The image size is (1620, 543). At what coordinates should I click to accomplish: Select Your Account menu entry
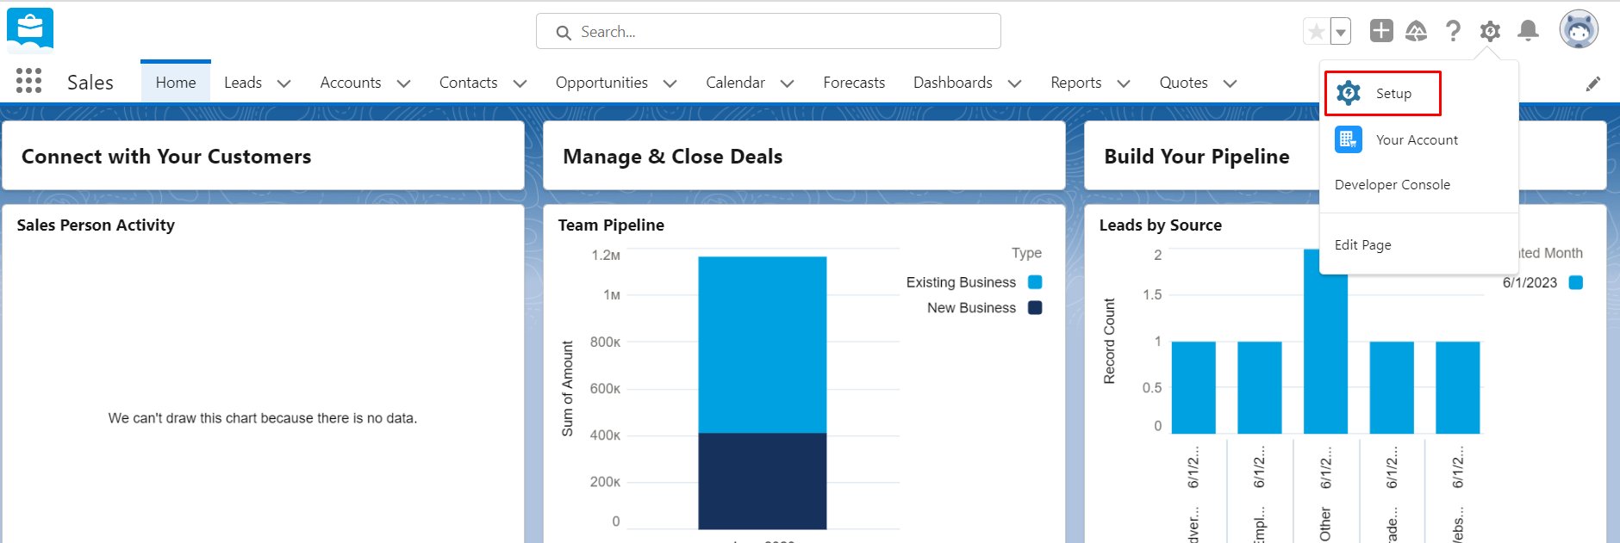pos(1417,139)
